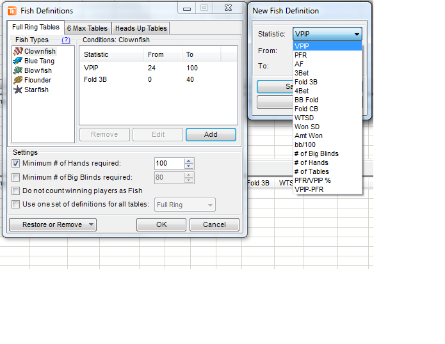Choose # of Hands option
The image size is (445, 344).
click(x=327, y=162)
